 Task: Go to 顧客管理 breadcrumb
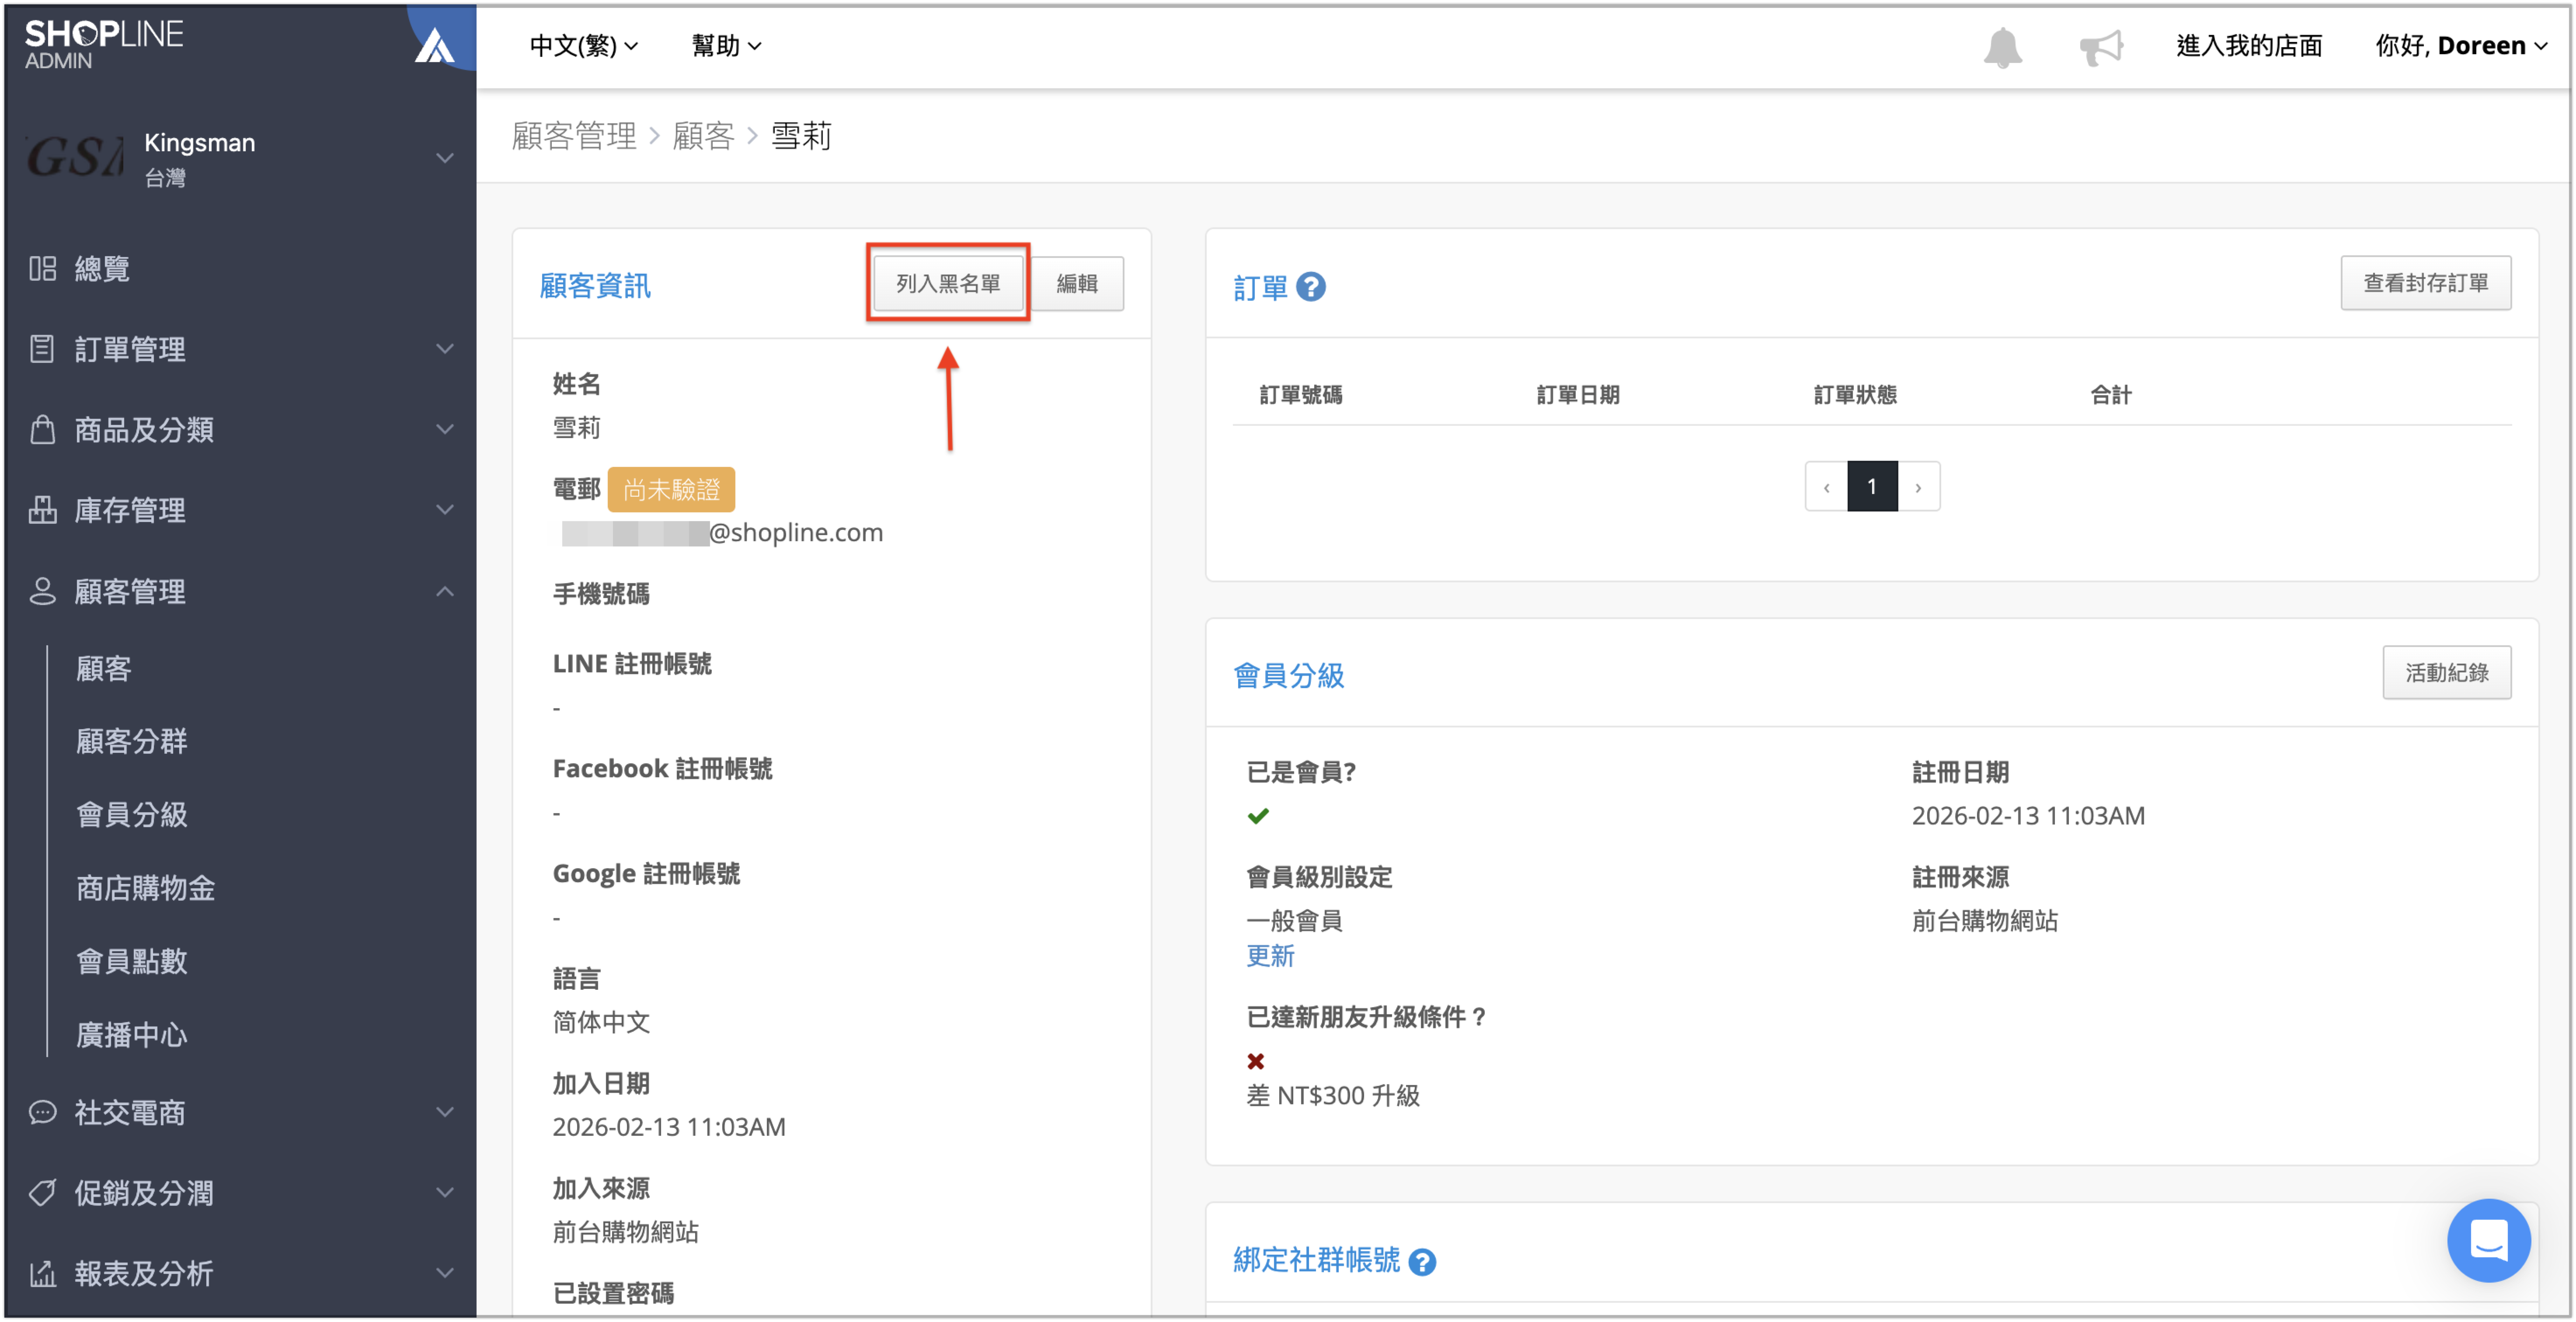[574, 135]
